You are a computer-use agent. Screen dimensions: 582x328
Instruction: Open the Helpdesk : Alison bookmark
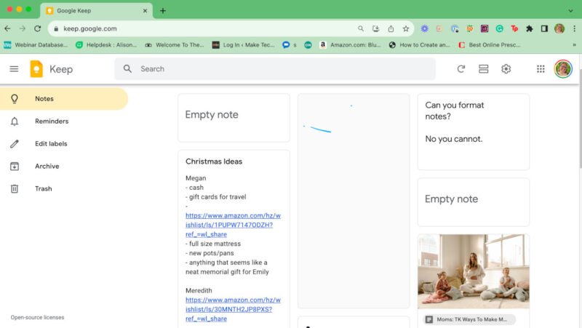coord(106,45)
